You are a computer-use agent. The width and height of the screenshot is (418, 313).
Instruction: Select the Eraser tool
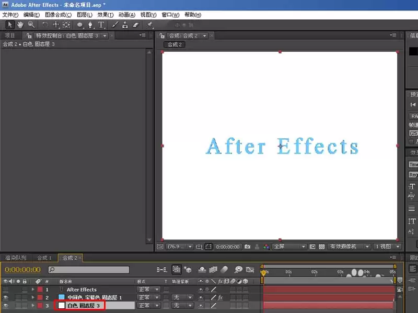click(136, 25)
